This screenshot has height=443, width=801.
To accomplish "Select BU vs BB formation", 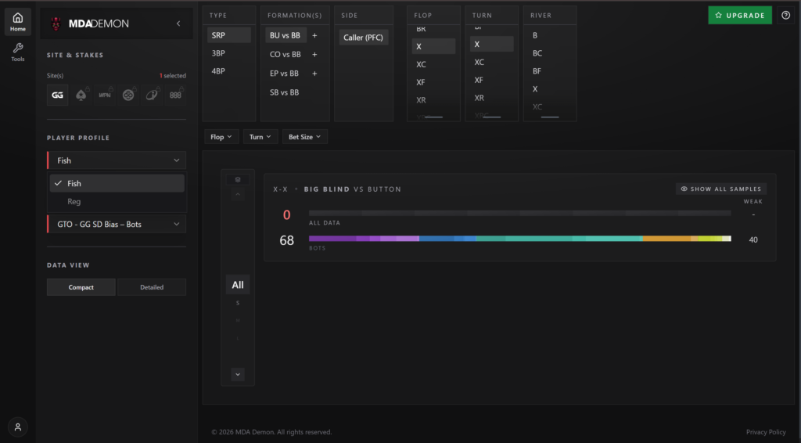I will click(x=285, y=35).
